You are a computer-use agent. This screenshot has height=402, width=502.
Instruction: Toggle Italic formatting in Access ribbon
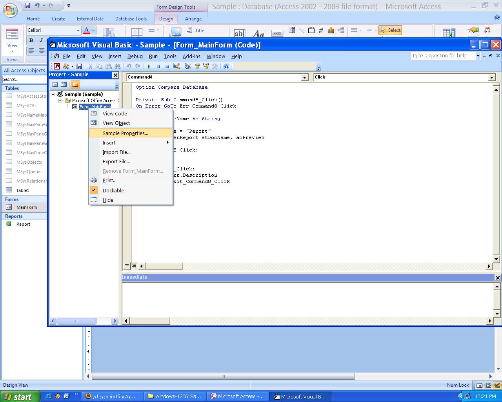tap(41, 40)
